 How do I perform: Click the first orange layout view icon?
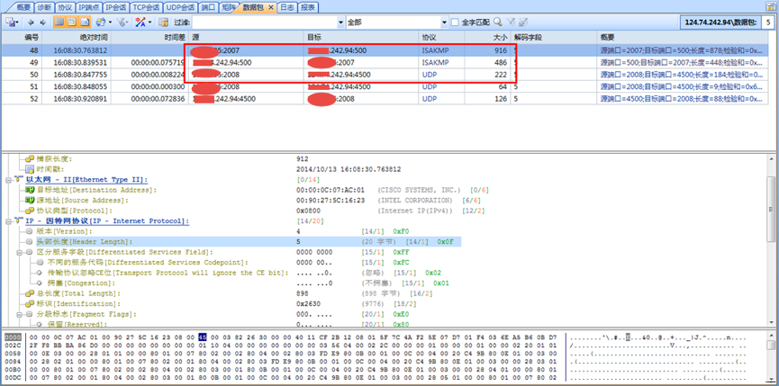[59, 21]
